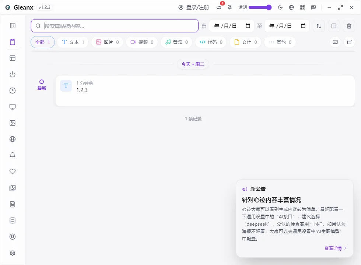361x265 pixels.
Task: Open the archive box button
Action: pos(349,42)
